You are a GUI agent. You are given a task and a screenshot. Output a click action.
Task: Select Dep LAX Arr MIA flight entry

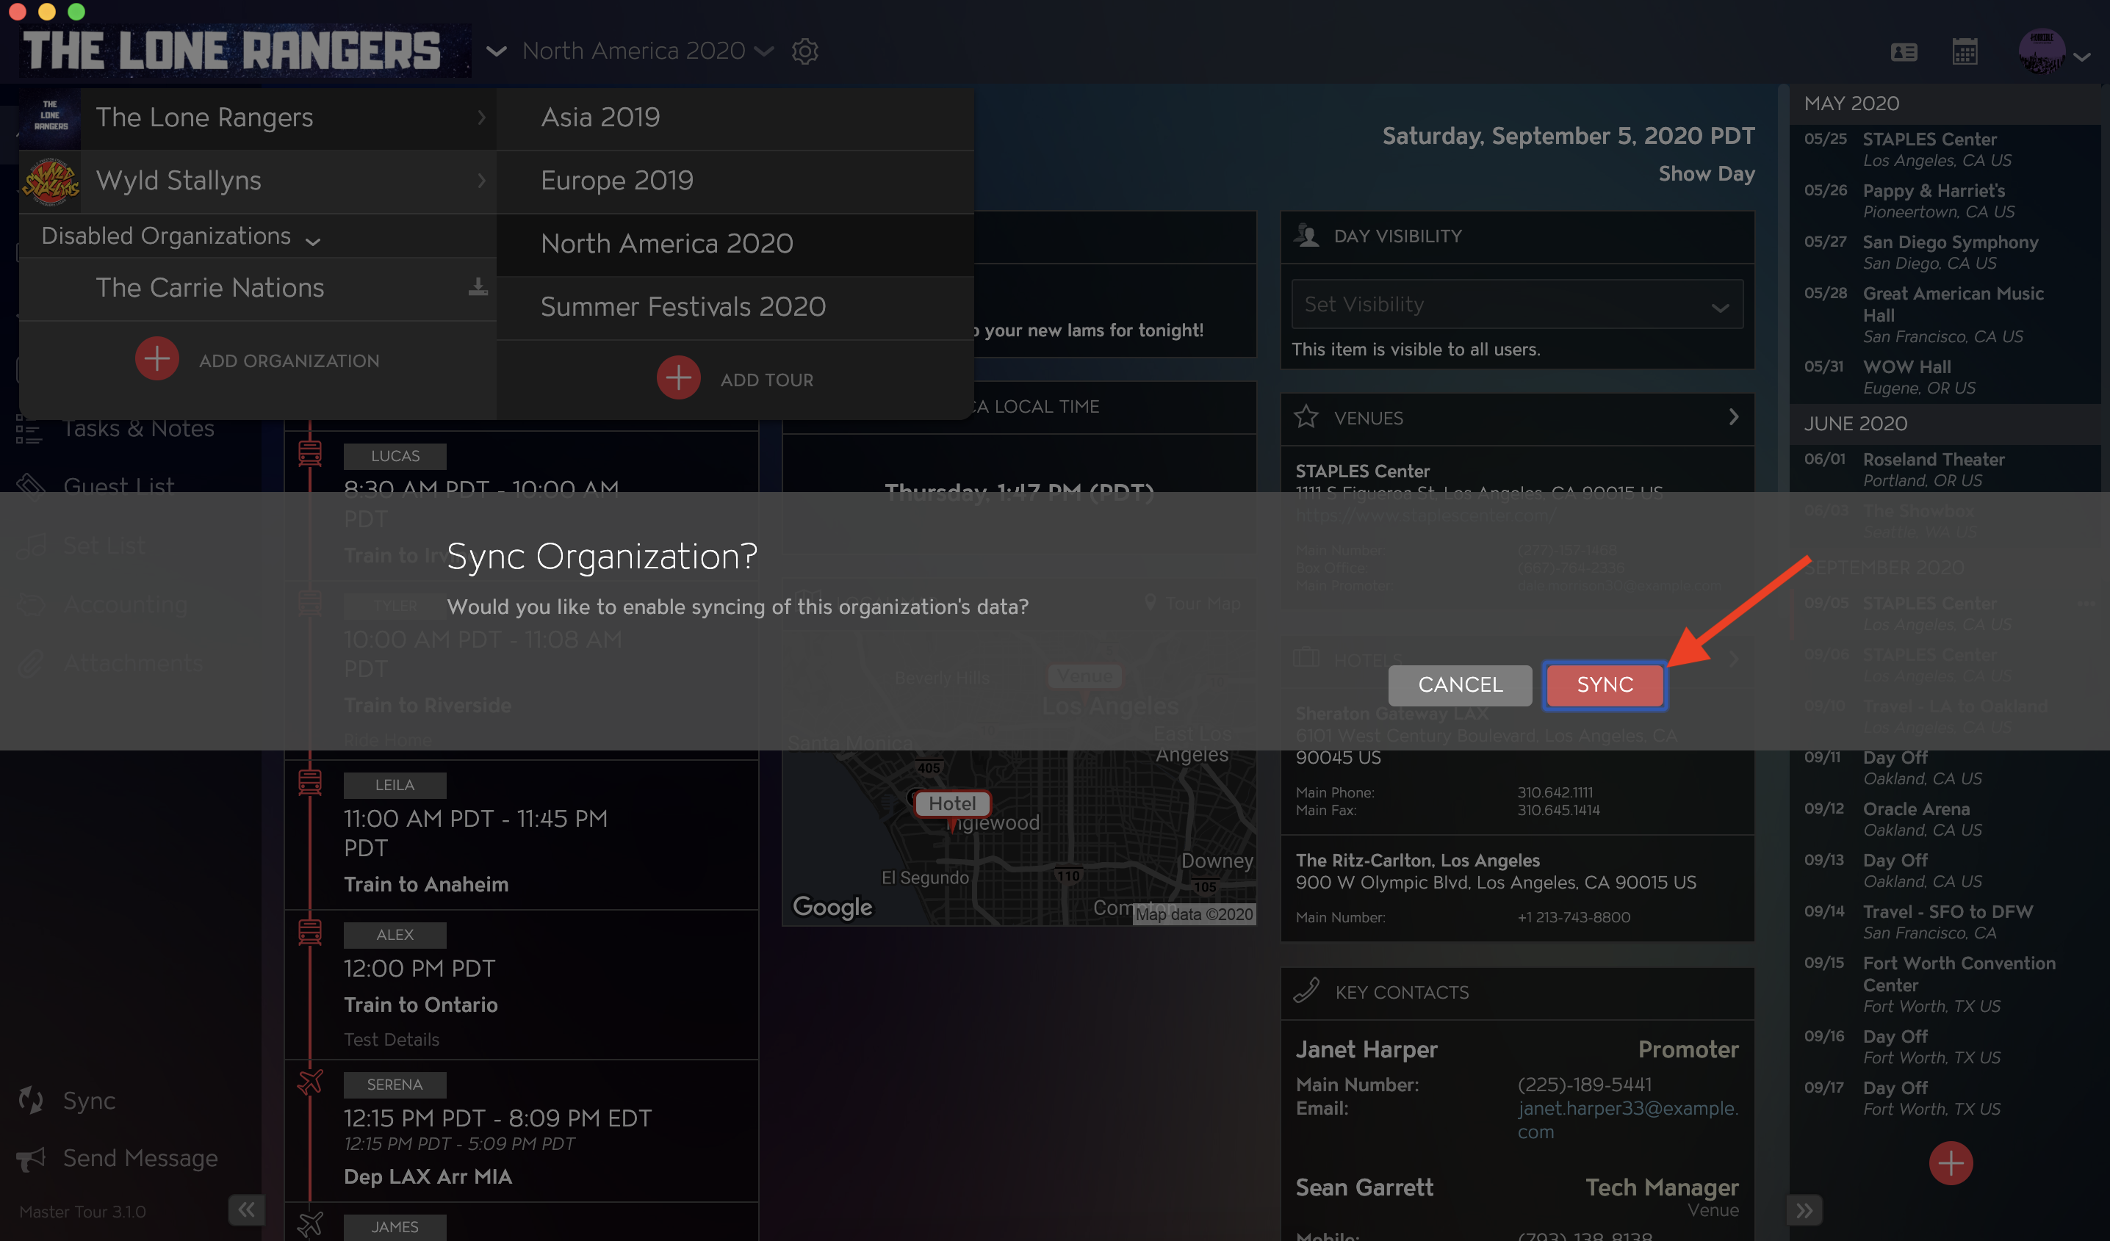click(521, 1132)
